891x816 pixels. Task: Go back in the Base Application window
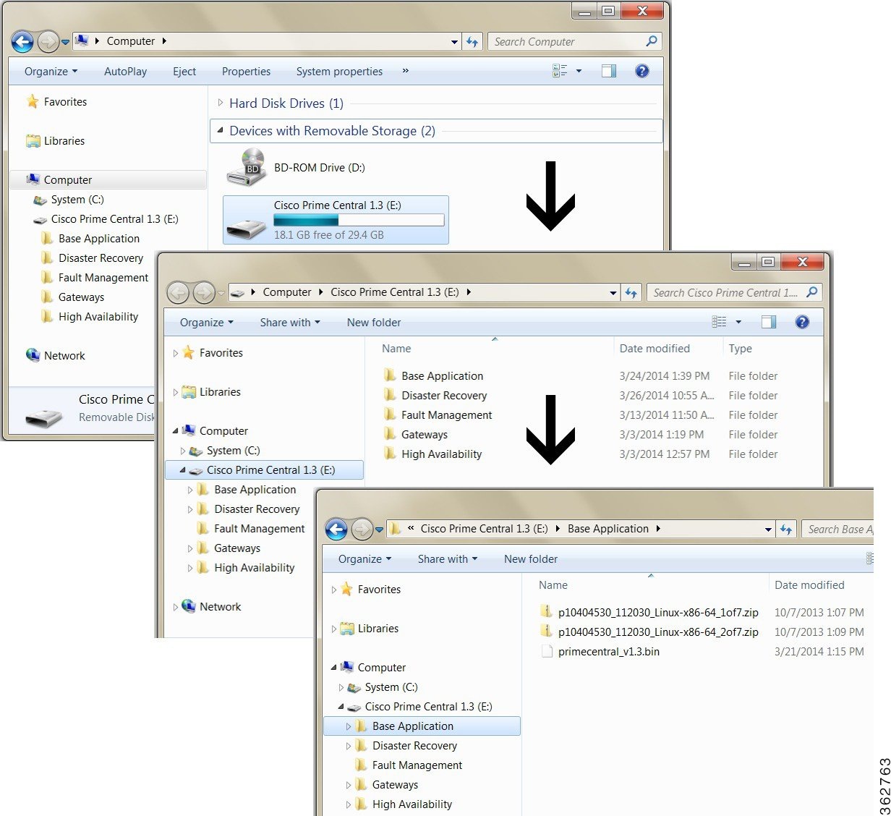[337, 530]
